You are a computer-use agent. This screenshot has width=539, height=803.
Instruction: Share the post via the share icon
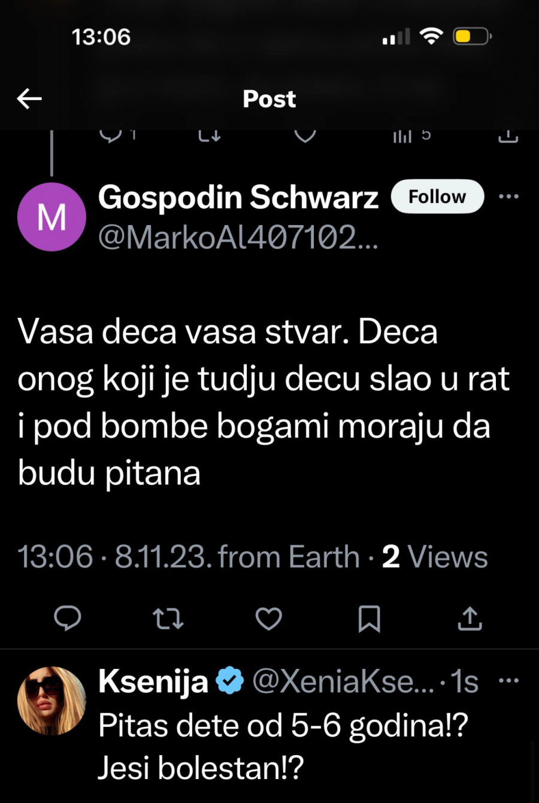coord(470,619)
